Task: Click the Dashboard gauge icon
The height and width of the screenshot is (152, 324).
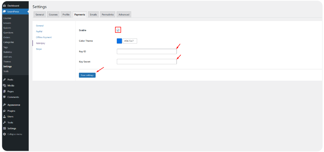Action: pyautogui.click(x=5, y=6)
